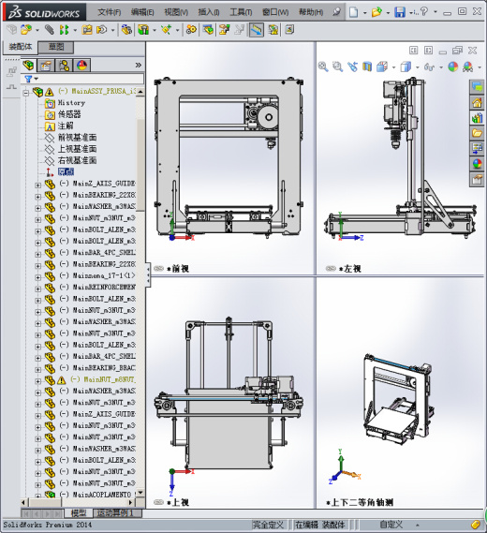Image resolution: width=487 pixels, height=533 pixels.
Task: Expand the MainACOPLAMENTO component node
Action: coord(37,496)
